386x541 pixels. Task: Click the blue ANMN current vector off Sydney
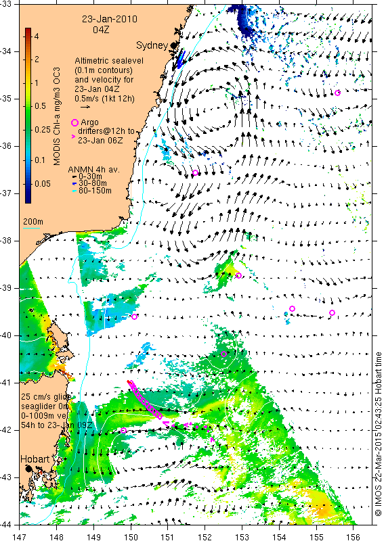181,60
